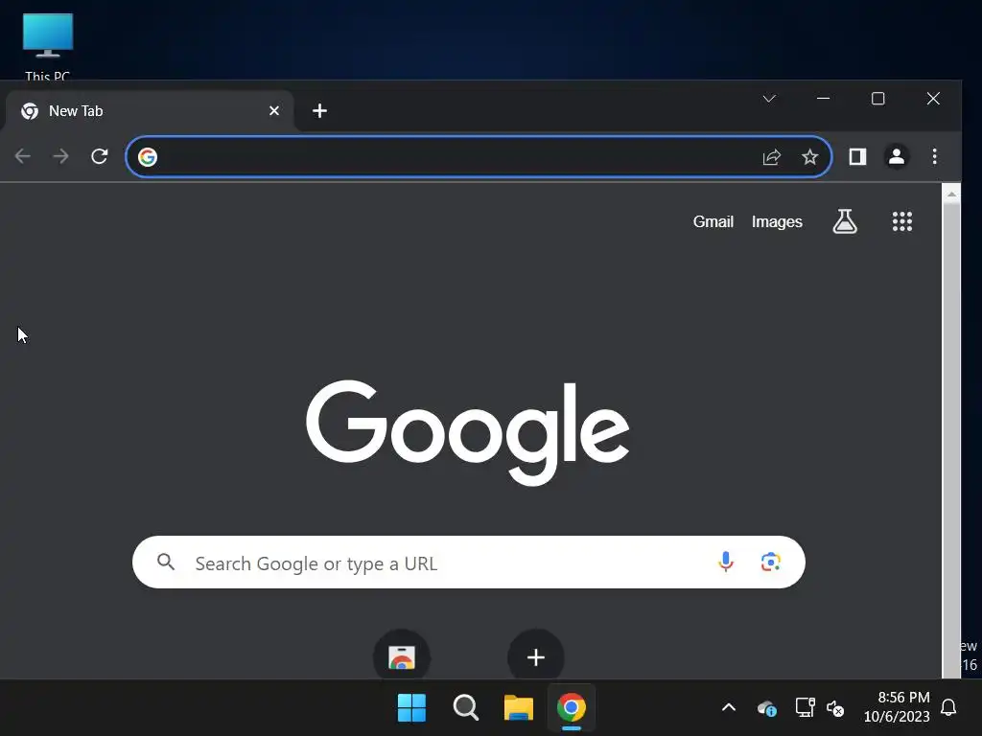Image resolution: width=982 pixels, height=736 pixels.
Task: Maximize the Chrome window
Action: [x=878, y=99]
